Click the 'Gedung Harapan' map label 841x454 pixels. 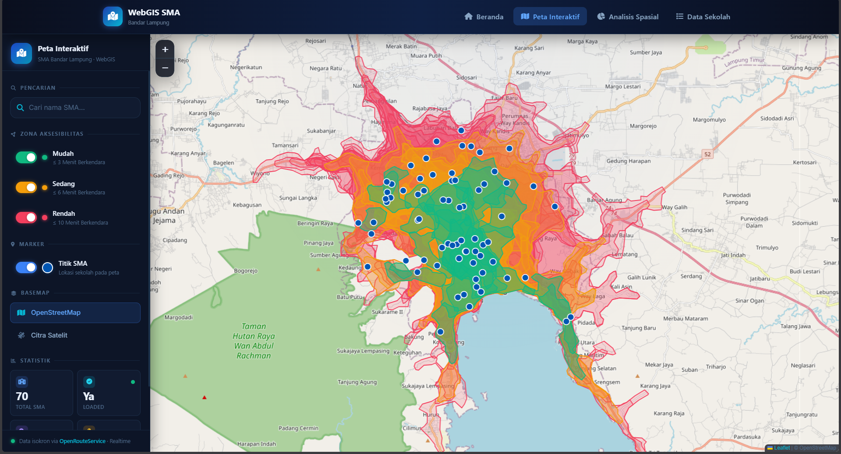click(x=629, y=161)
